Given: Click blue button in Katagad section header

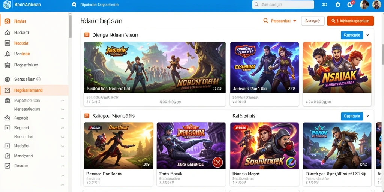Looking at the screenshot, I should pos(352,116).
